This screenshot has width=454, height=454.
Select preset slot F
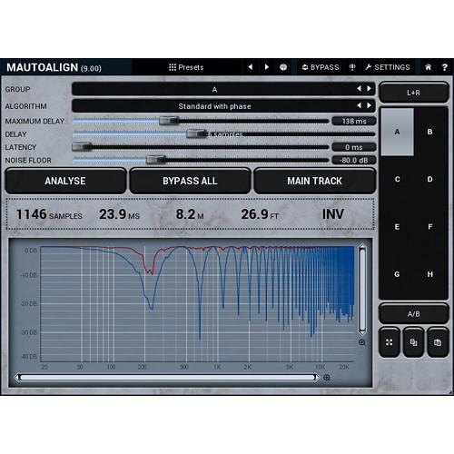tap(429, 227)
